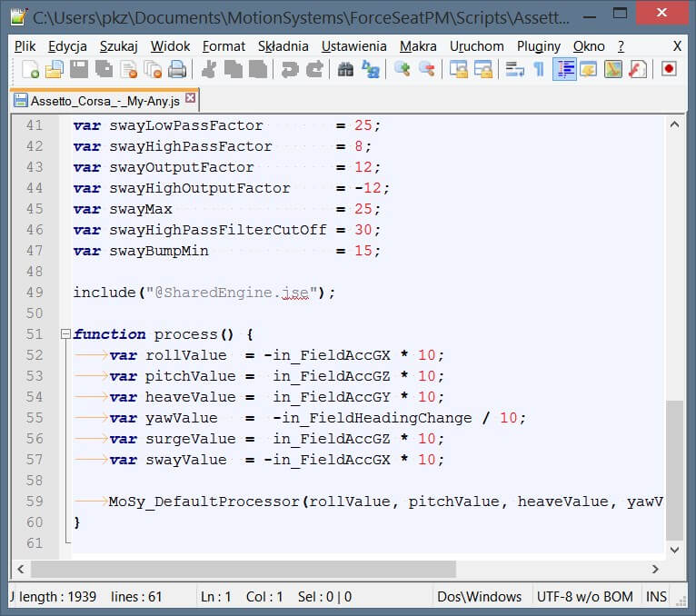The image size is (696, 616).
Task: Click Dos\Windows in status bar
Action: 480,597
